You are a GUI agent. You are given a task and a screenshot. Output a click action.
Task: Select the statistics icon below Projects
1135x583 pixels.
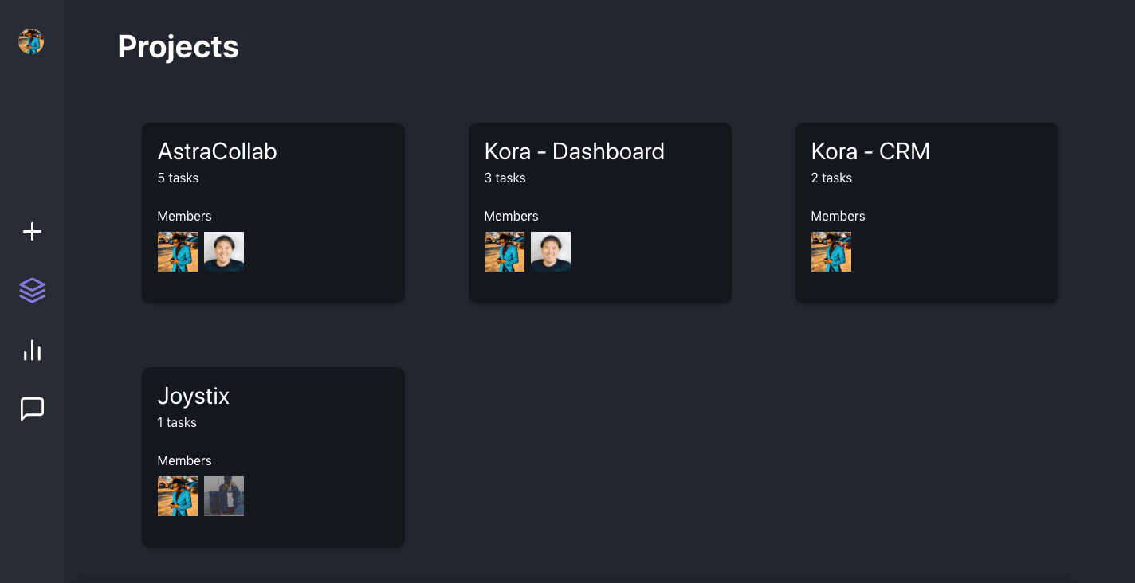[x=32, y=350]
